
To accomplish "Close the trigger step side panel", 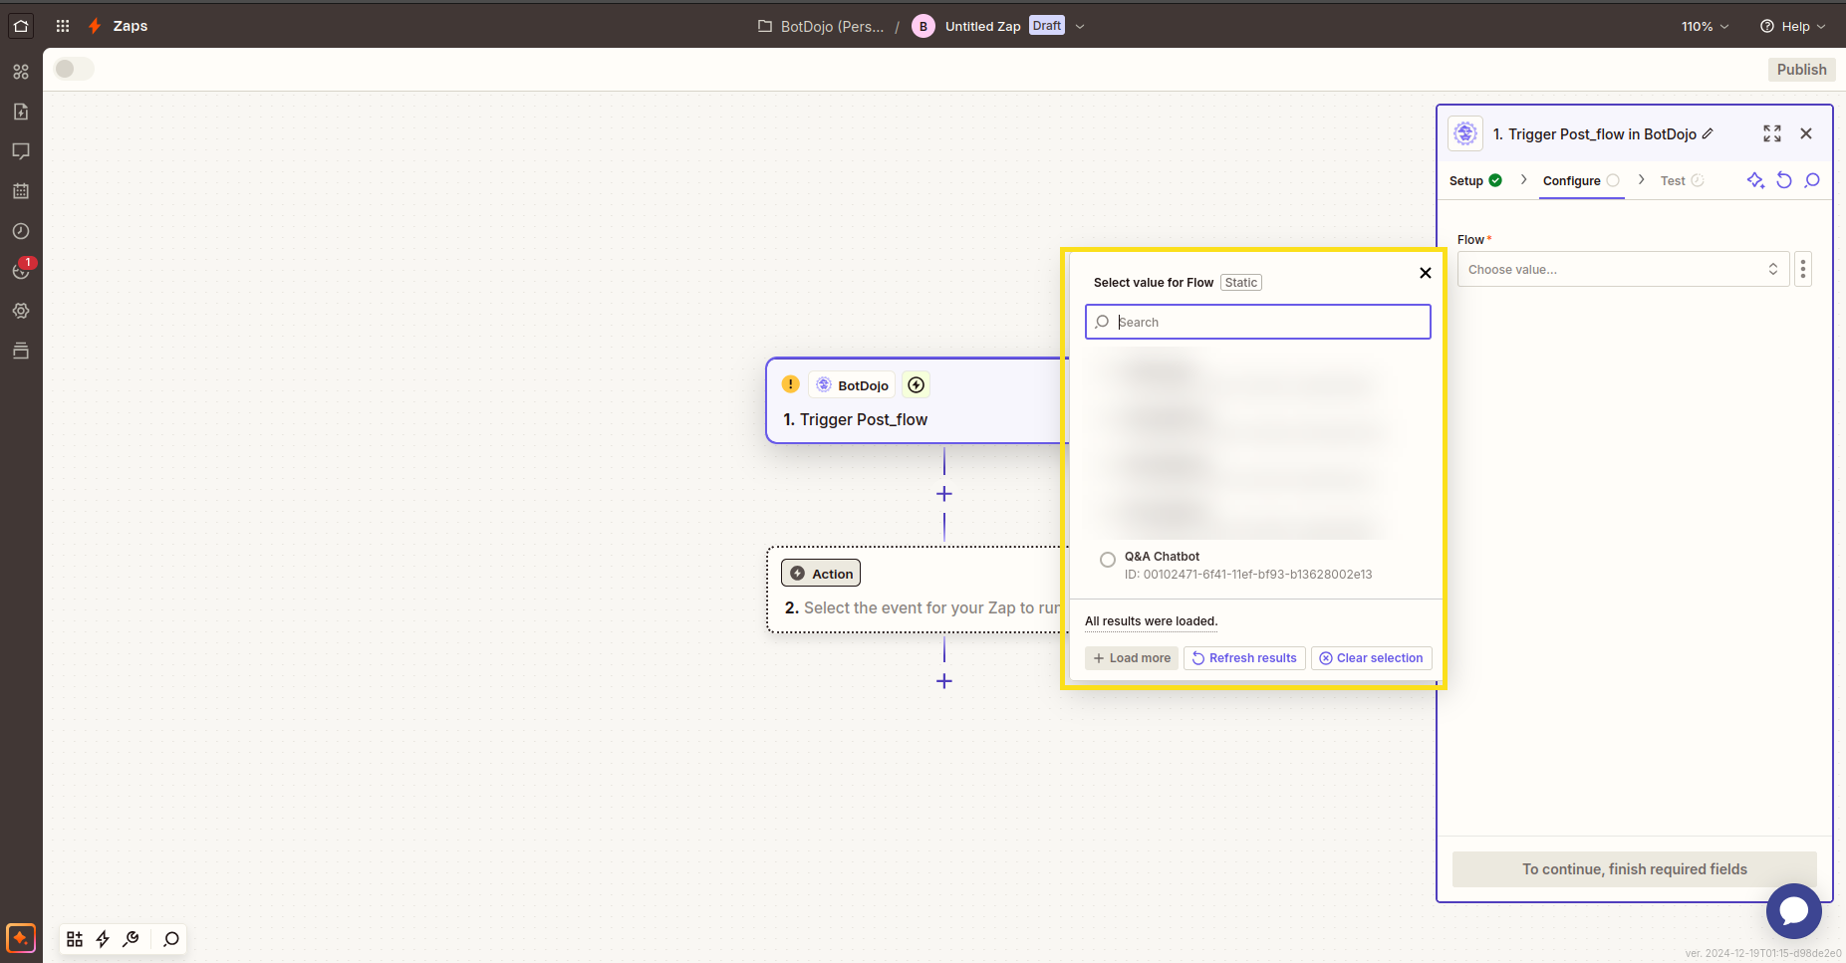I will click(x=1806, y=133).
